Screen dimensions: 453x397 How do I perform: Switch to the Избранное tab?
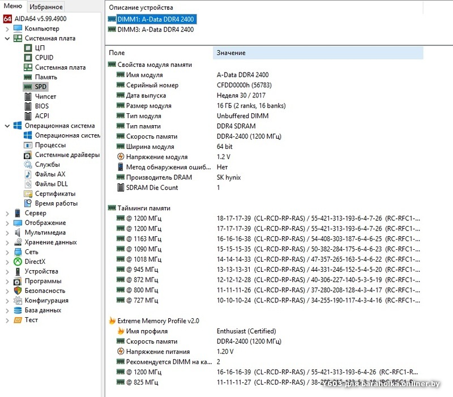point(46,7)
